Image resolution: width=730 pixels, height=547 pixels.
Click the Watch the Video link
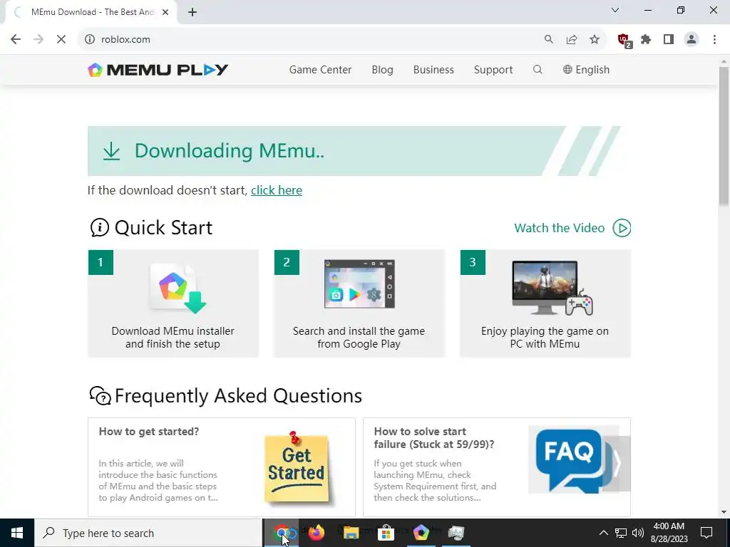pos(559,228)
